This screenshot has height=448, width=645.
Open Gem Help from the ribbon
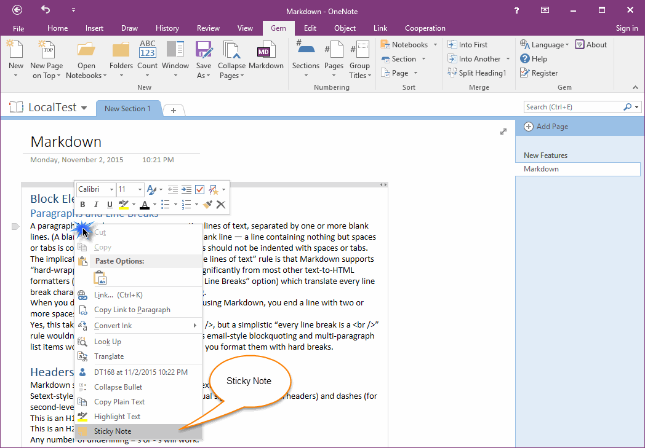tap(533, 59)
